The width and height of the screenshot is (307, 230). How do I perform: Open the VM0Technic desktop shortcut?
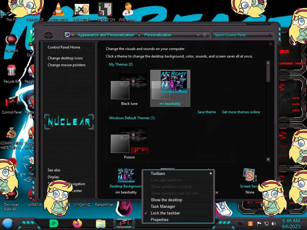(128, 12)
